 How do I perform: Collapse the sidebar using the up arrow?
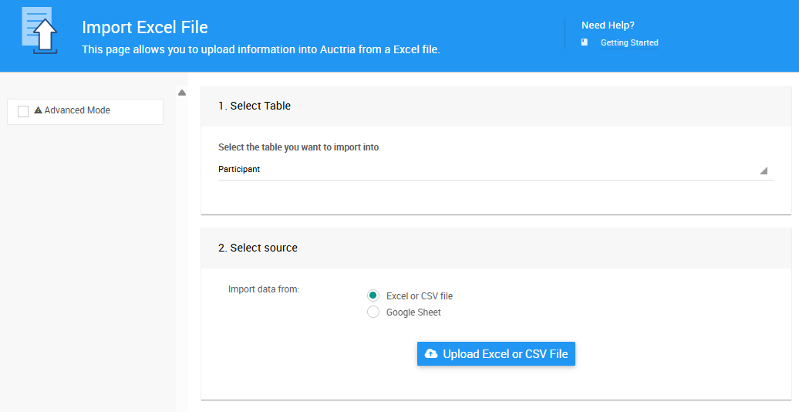[x=182, y=93]
